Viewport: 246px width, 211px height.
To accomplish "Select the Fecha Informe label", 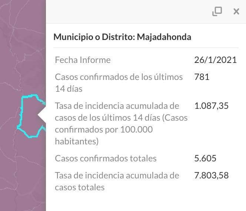I will point(83,60).
